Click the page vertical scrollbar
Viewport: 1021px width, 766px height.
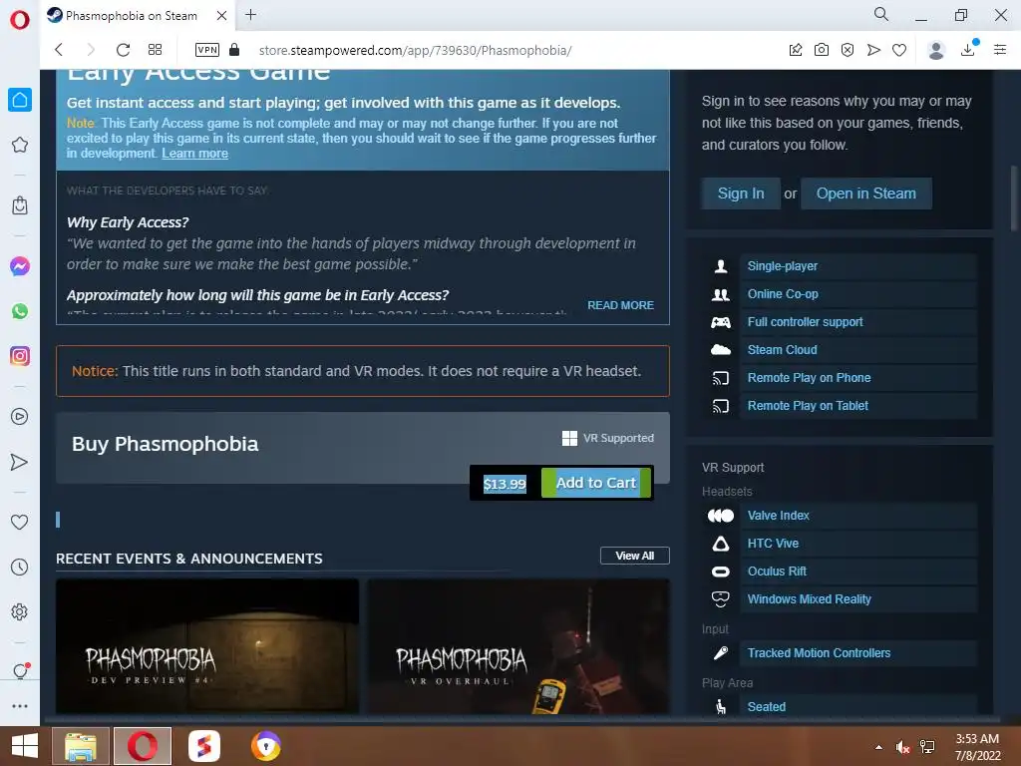1014,198
